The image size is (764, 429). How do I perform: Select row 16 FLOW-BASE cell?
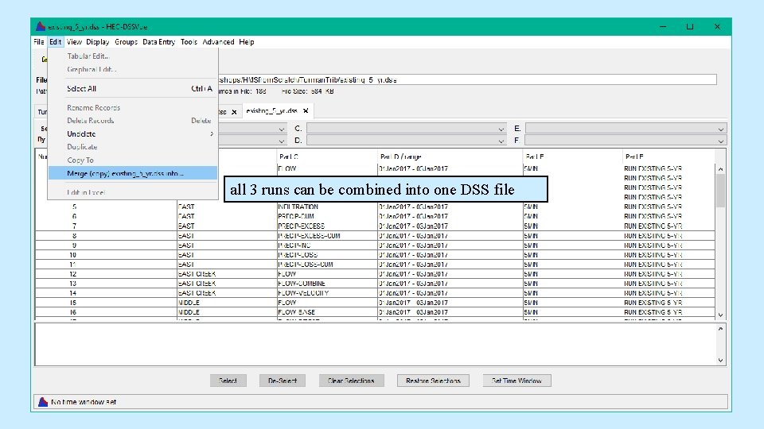point(327,312)
